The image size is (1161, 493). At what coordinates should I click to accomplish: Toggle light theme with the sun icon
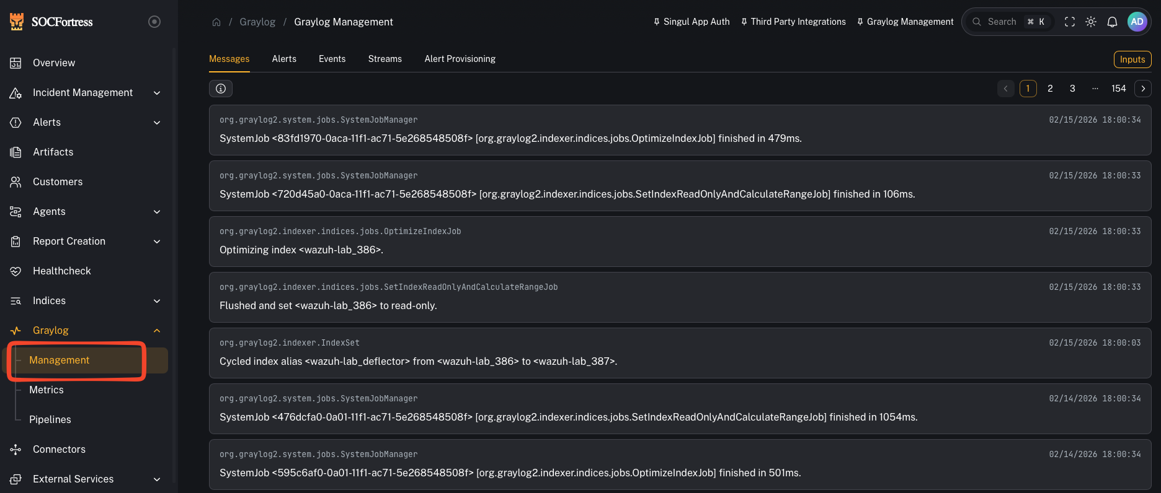1091,22
